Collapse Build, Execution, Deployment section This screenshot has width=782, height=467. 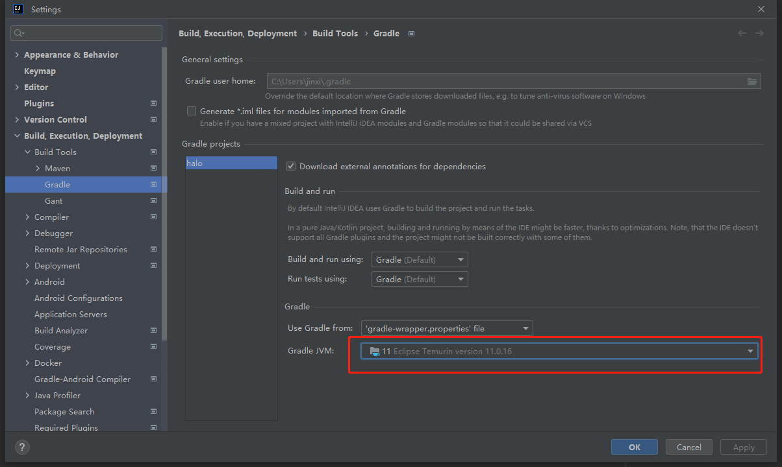17,136
